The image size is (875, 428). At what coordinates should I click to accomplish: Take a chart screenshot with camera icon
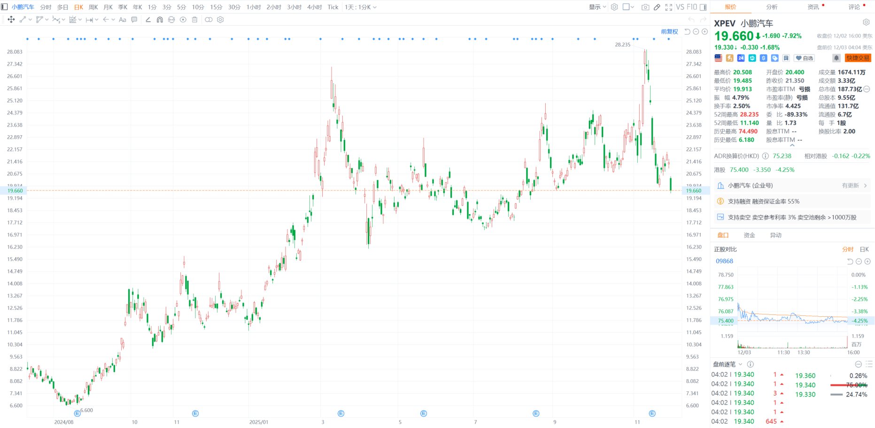[x=645, y=7]
